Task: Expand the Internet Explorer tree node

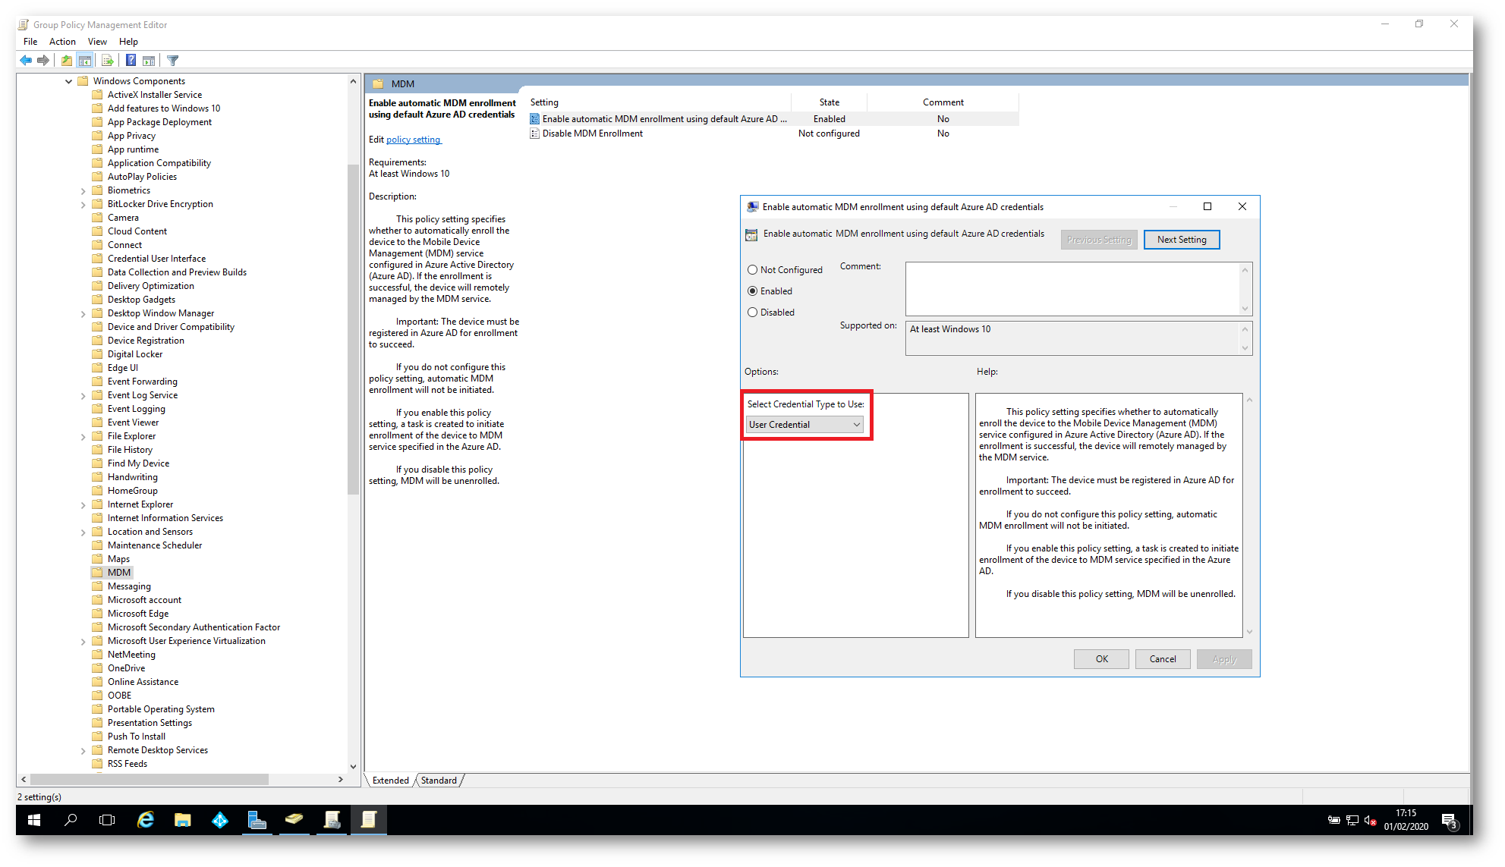Action: (83, 505)
